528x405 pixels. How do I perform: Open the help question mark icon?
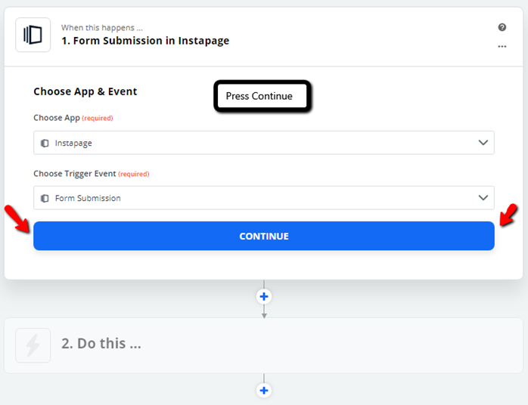[502, 27]
